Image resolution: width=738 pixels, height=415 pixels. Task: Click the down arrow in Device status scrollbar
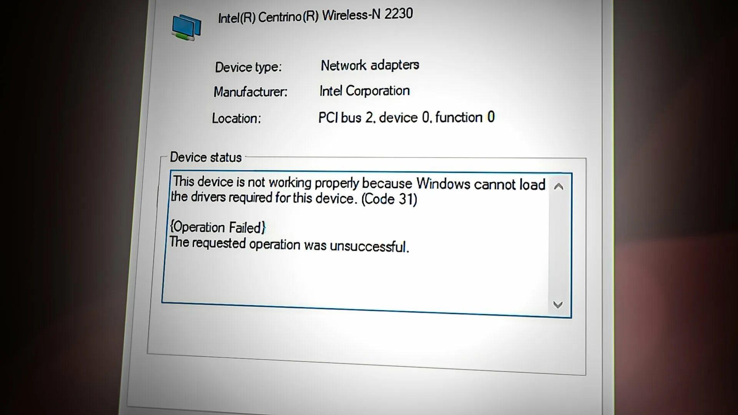[x=558, y=305]
